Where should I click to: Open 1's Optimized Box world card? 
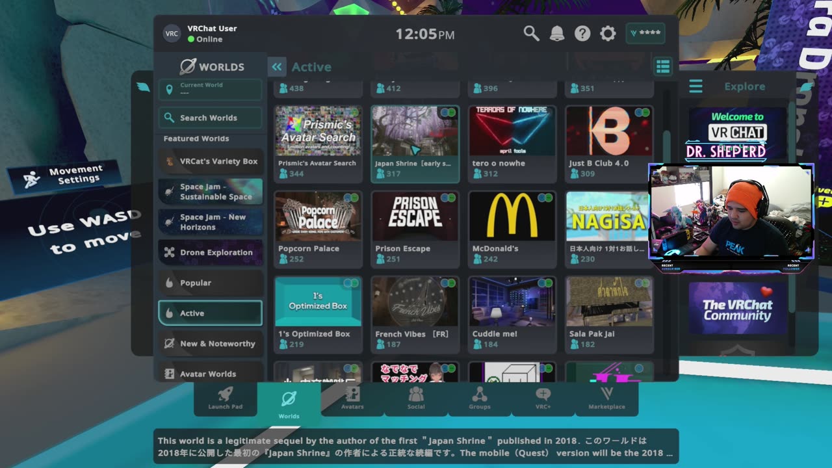tap(318, 314)
